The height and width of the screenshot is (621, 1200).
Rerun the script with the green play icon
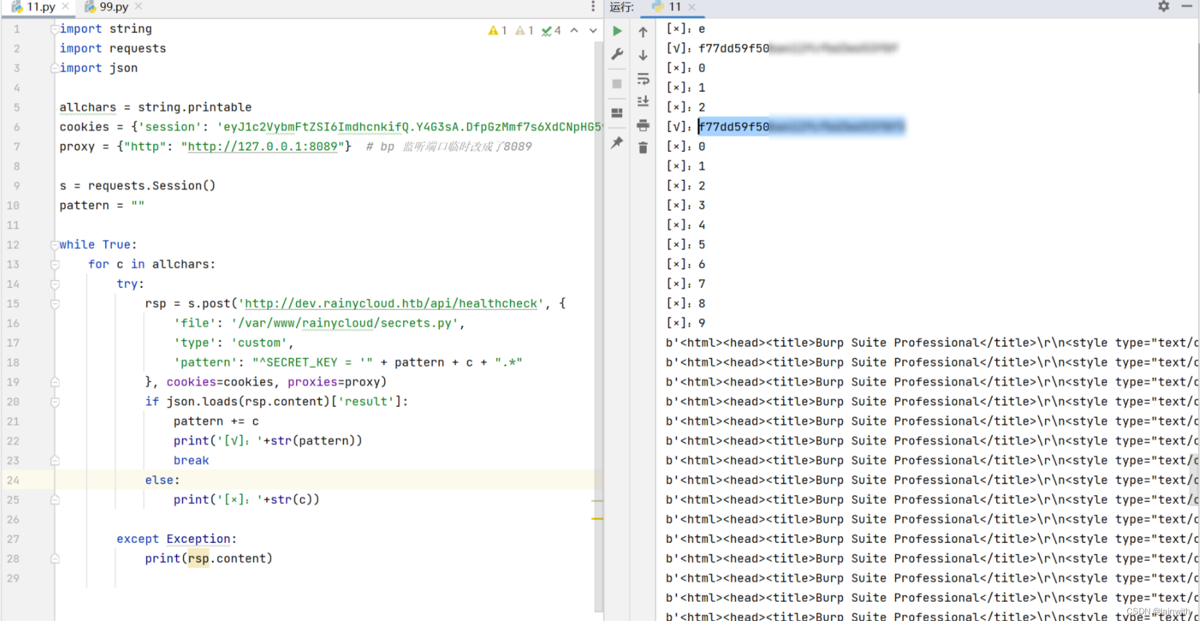tap(617, 31)
